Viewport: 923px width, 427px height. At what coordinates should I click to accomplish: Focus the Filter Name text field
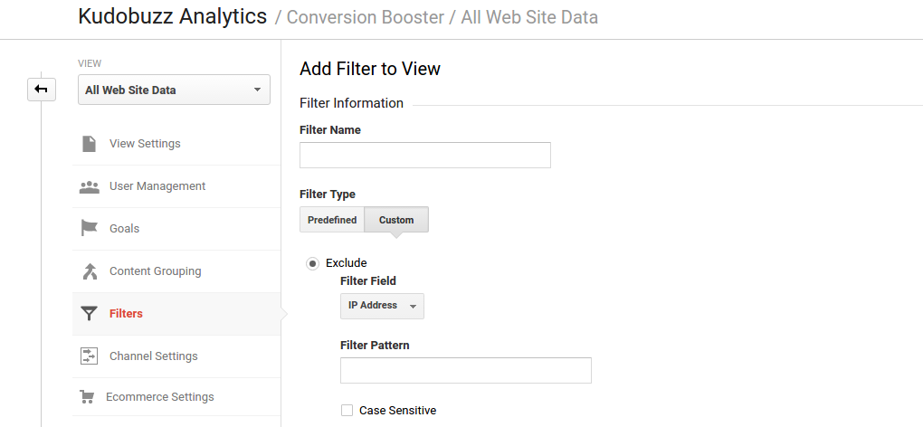[425, 156]
